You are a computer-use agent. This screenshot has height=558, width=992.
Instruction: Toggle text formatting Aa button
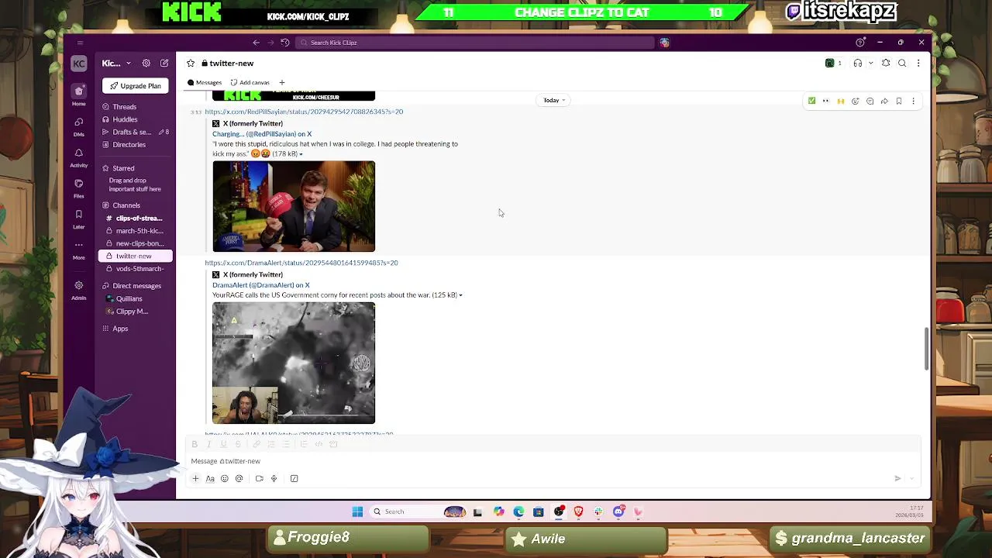(x=210, y=479)
